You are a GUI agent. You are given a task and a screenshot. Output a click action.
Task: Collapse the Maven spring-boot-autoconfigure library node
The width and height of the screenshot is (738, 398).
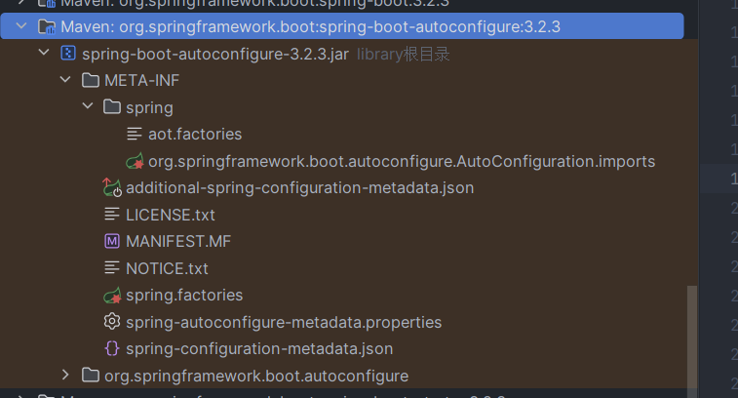coord(21,26)
